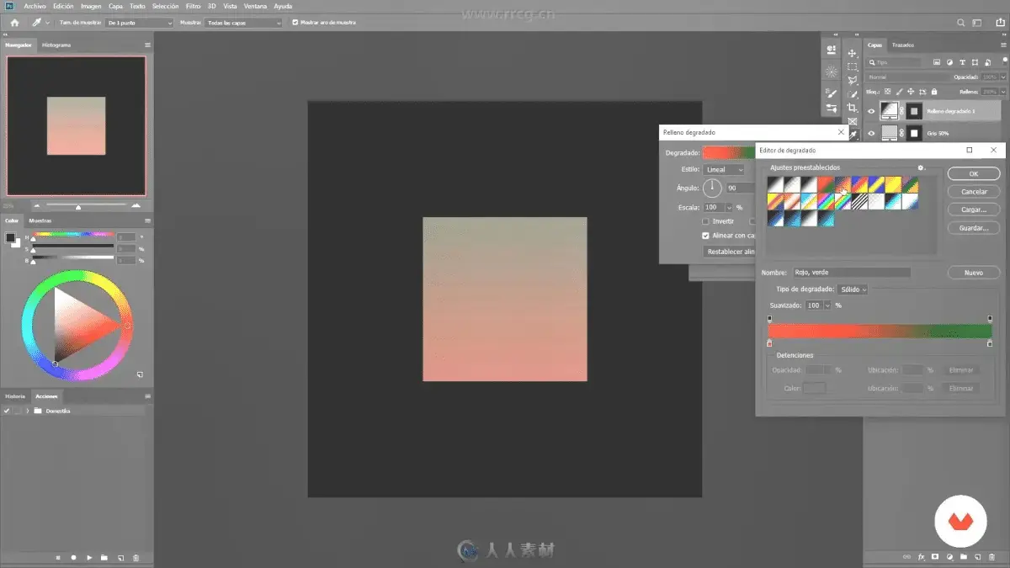Switch to the Muestras tab

coord(40,220)
